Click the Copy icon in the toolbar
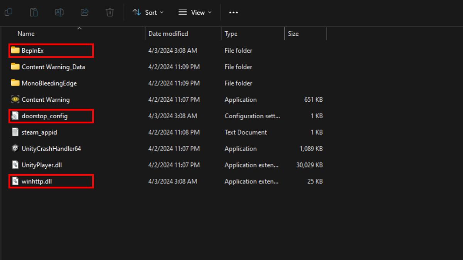Image resolution: width=463 pixels, height=260 pixels. [8, 12]
